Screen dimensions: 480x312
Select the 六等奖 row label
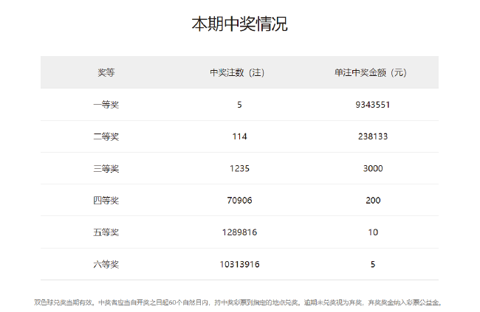(x=106, y=264)
